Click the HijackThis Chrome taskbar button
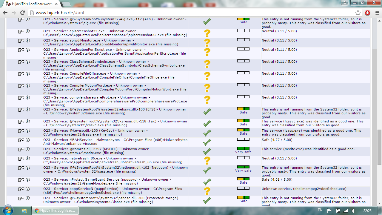This screenshot has width=382, height=215. 55,211
